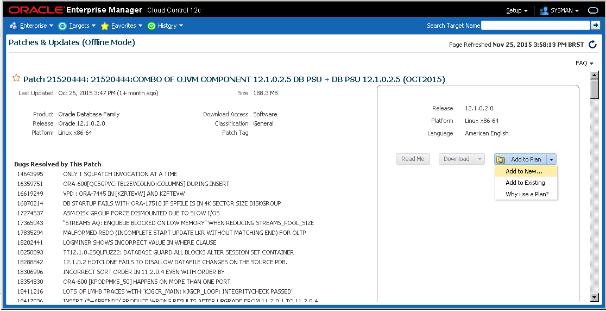Mark patch 21520444 as favorite star
Viewport: 606px width, 311px height.
click(x=16, y=78)
